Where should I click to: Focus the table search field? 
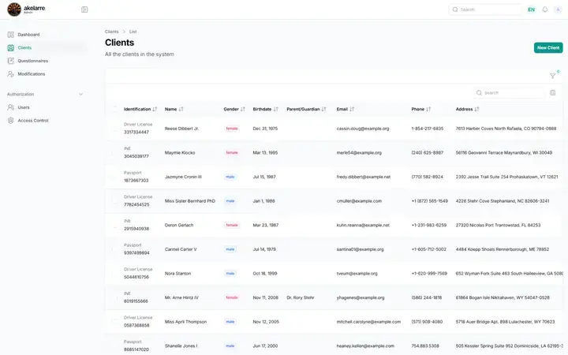pyautogui.click(x=509, y=93)
